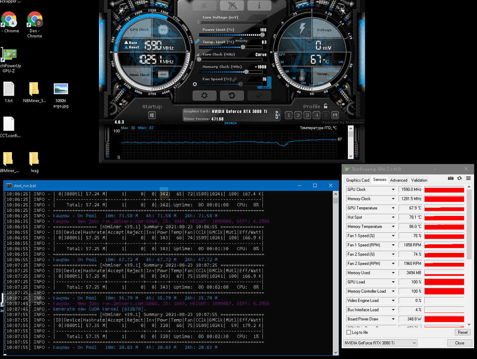Click Afterburner OC scanner logo button
This screenshot has width=477, height=359.
(x=232, y=5)
